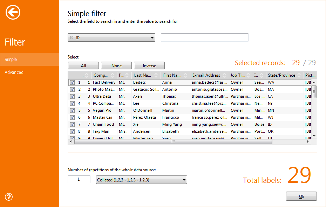
Task: Click the back arrow icon
Action: (13, 13)
